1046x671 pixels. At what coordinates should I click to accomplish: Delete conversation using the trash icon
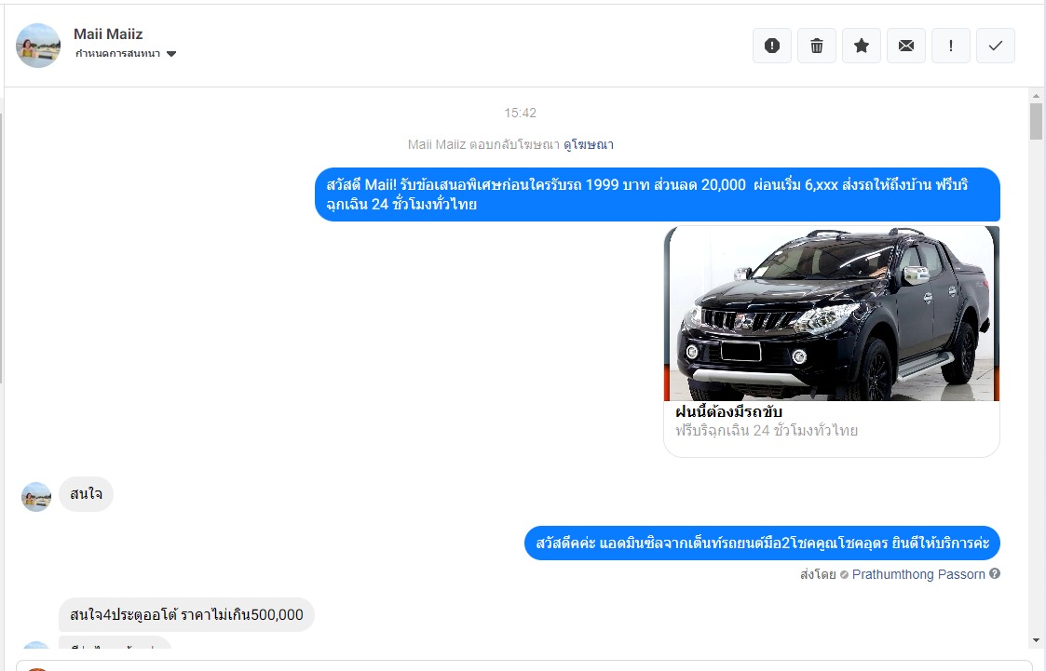pos(816,46)
